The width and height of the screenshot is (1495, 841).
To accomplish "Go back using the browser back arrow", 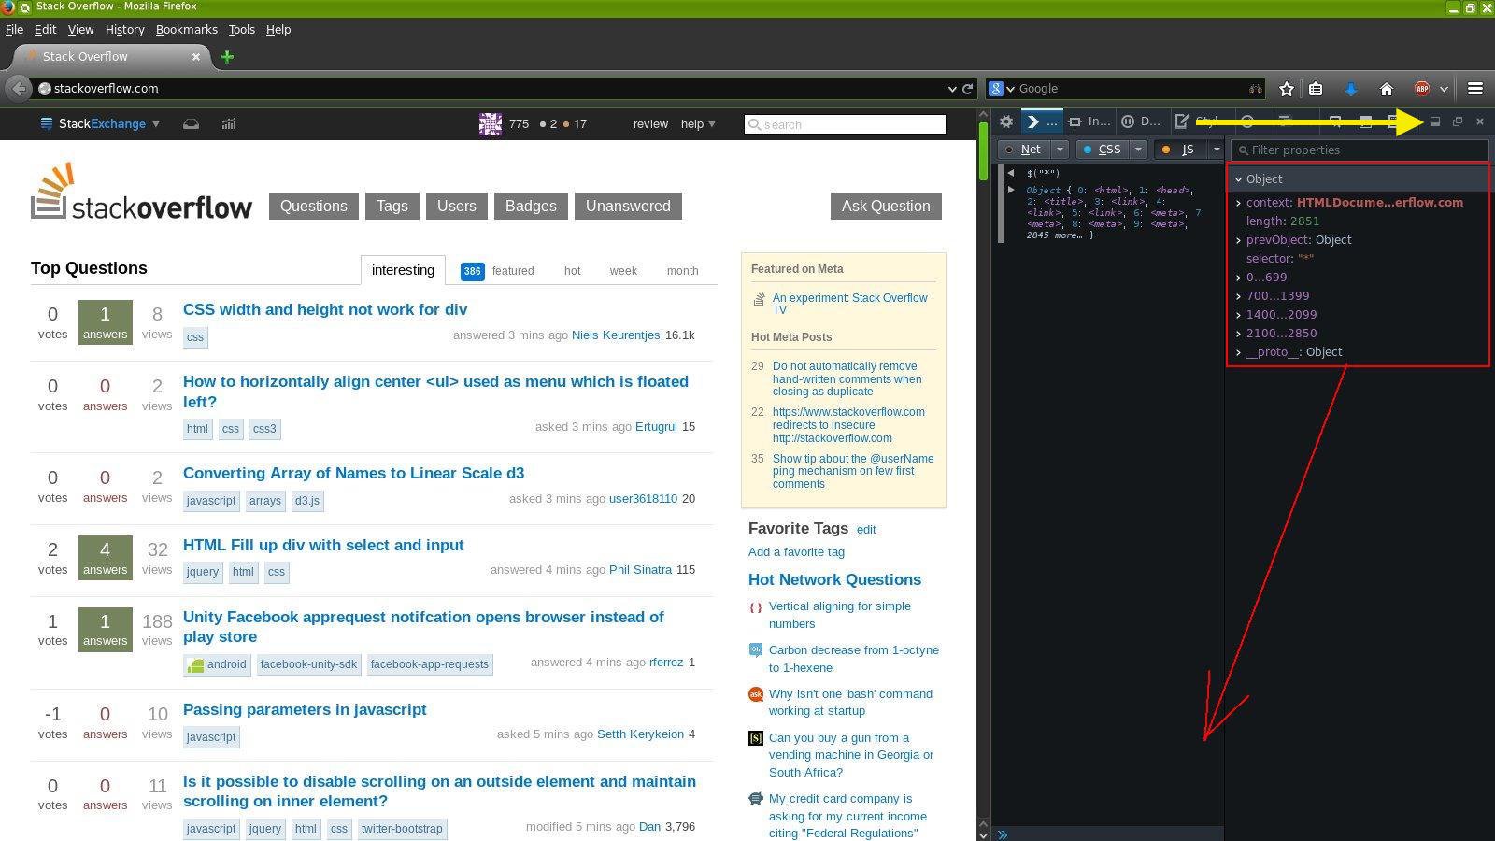I will pos(19,89).
